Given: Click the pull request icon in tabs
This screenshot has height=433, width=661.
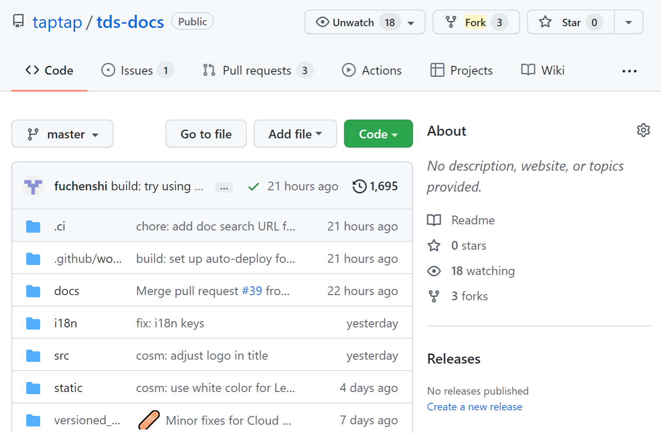Looking at the screenshot, I should (209, 70).
